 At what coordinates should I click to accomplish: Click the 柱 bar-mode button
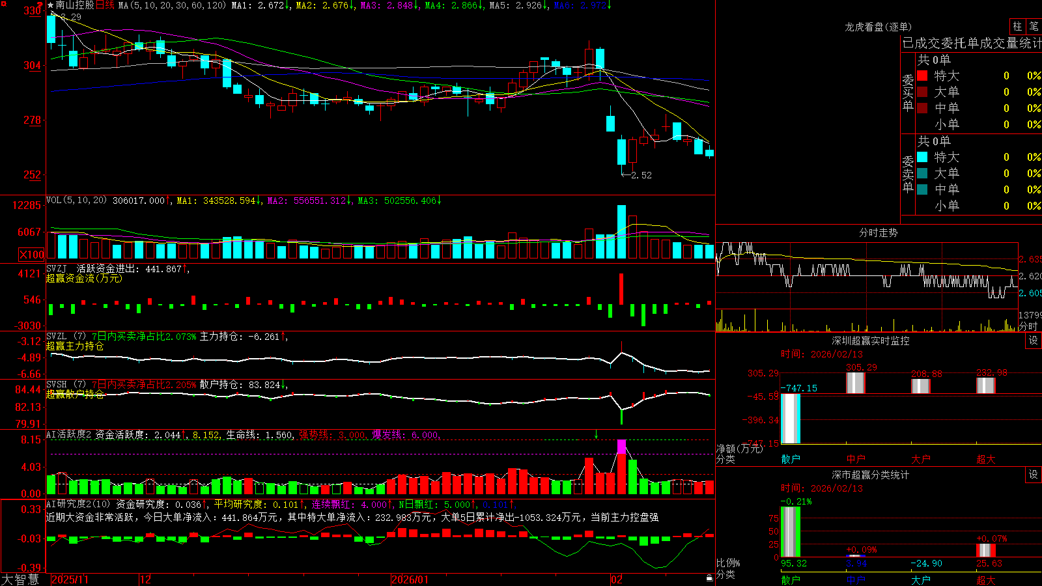pyautogui.click(x=1017, y=26)
